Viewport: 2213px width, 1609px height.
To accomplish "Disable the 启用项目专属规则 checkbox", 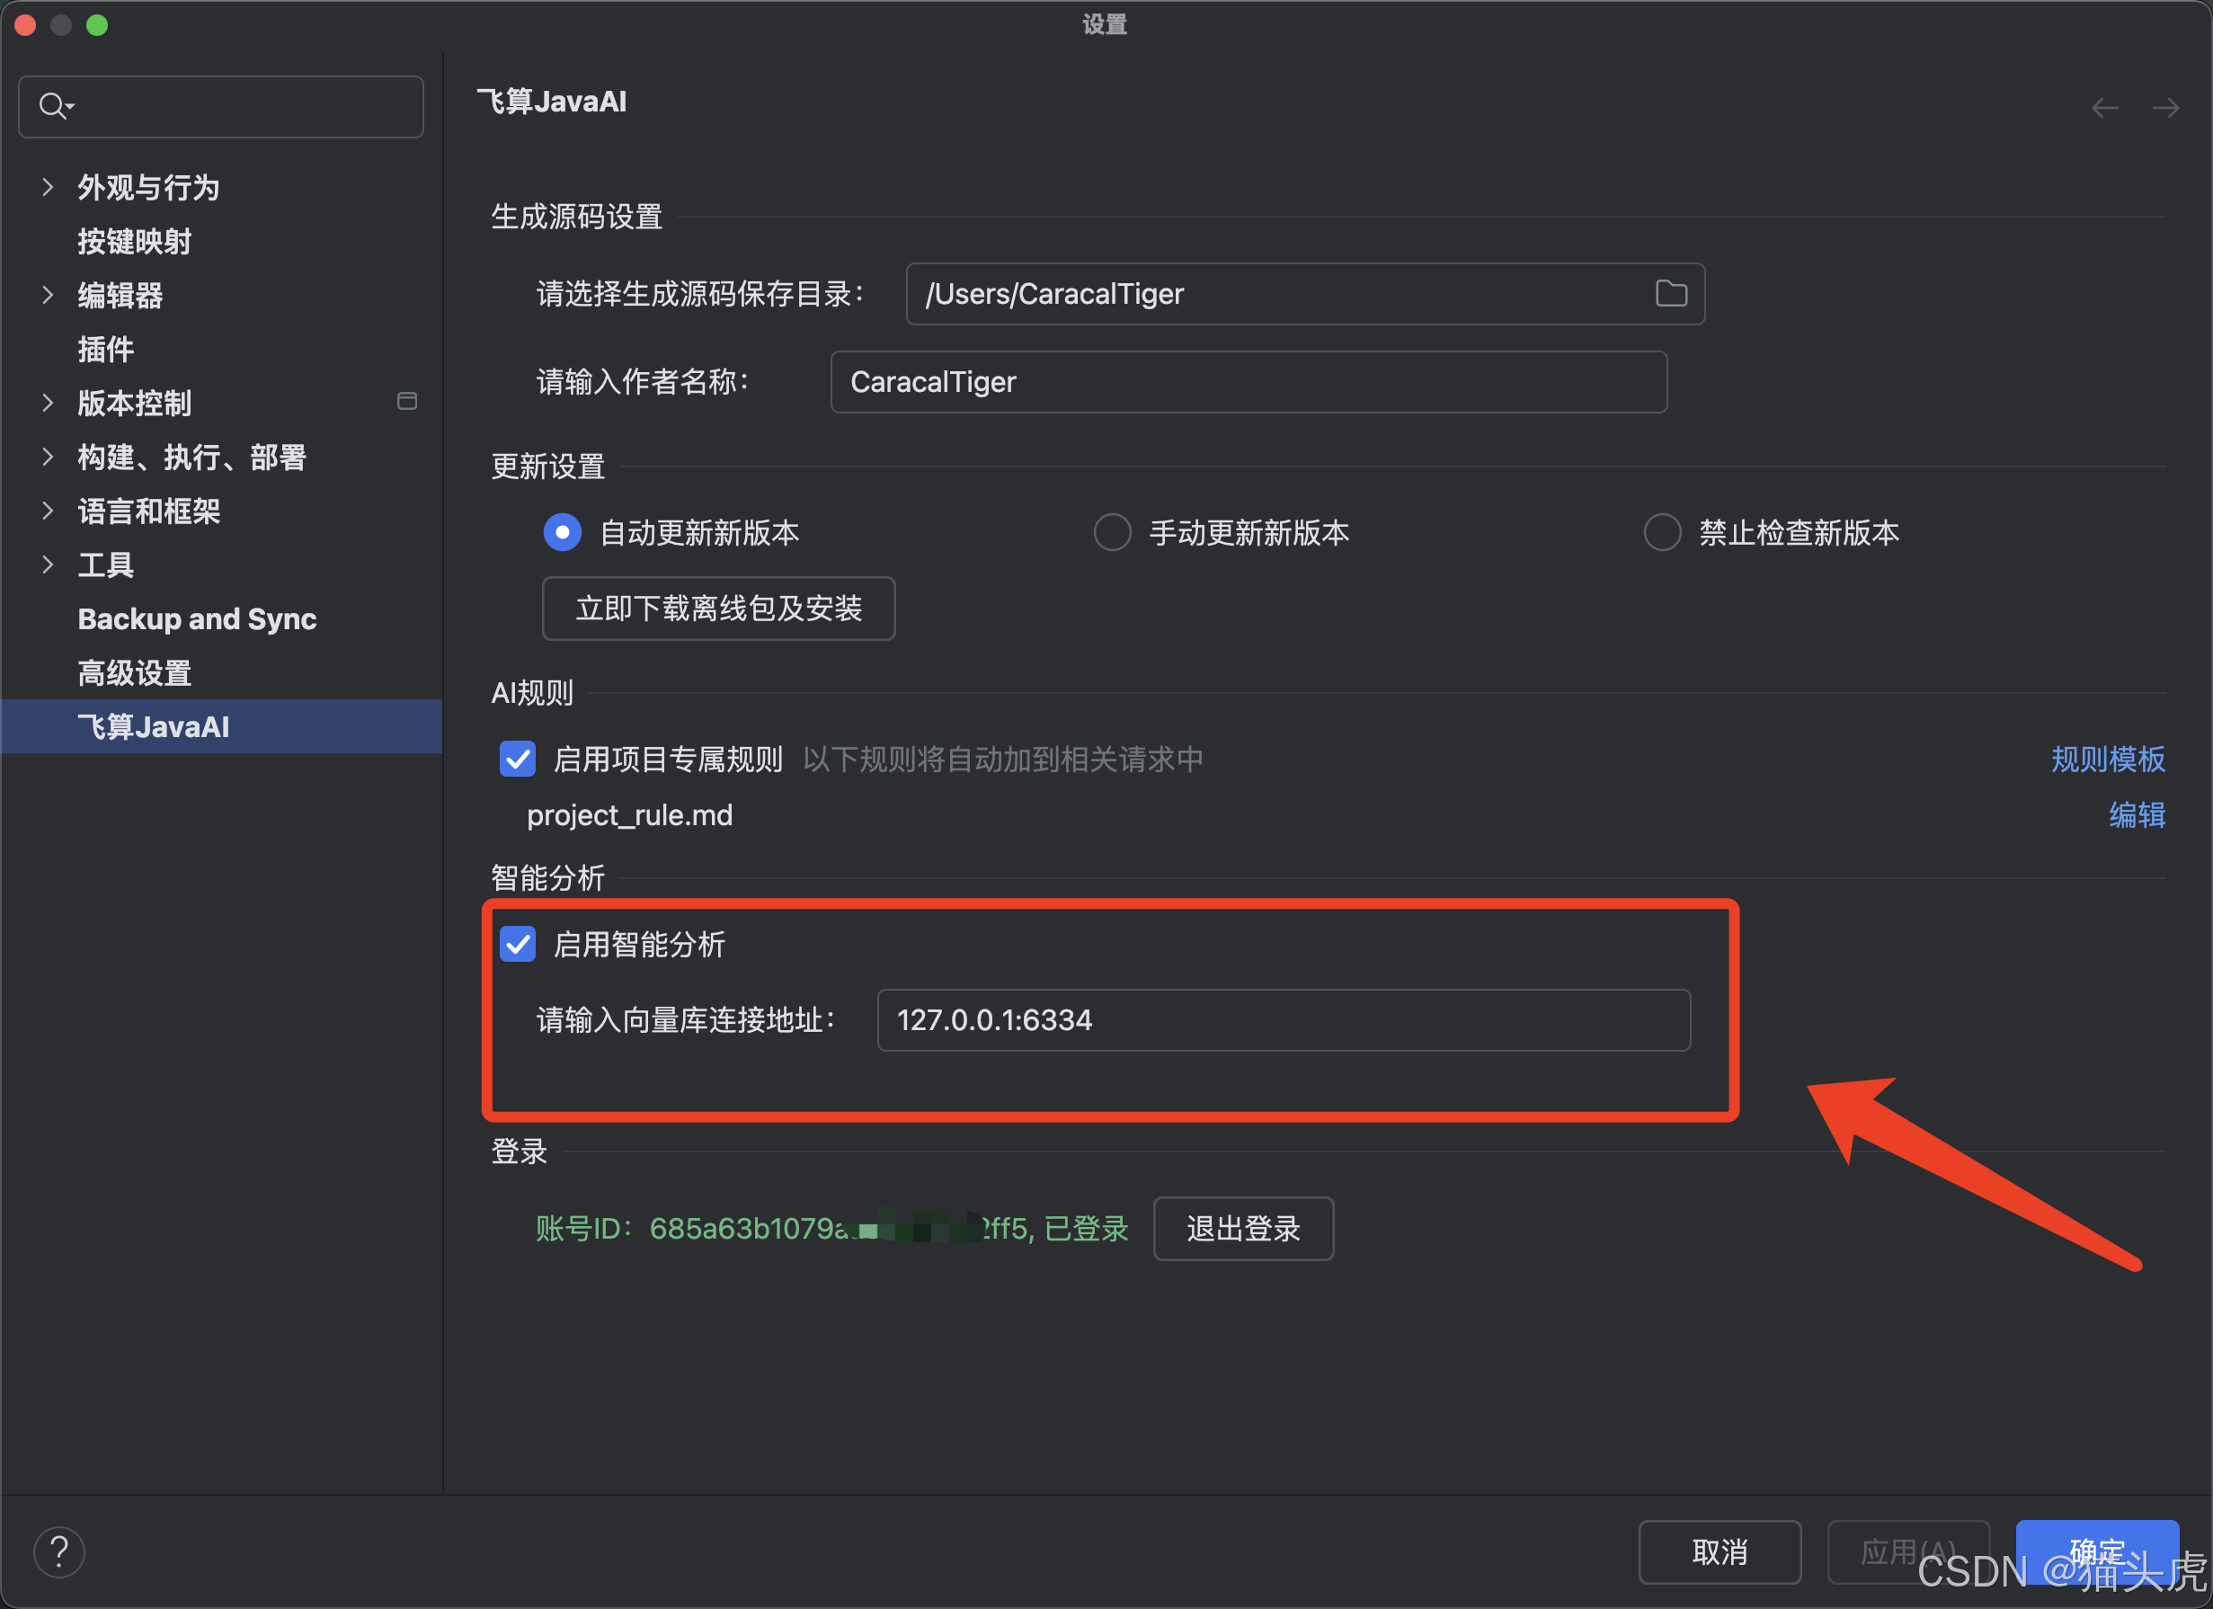I will coord(518,760).
